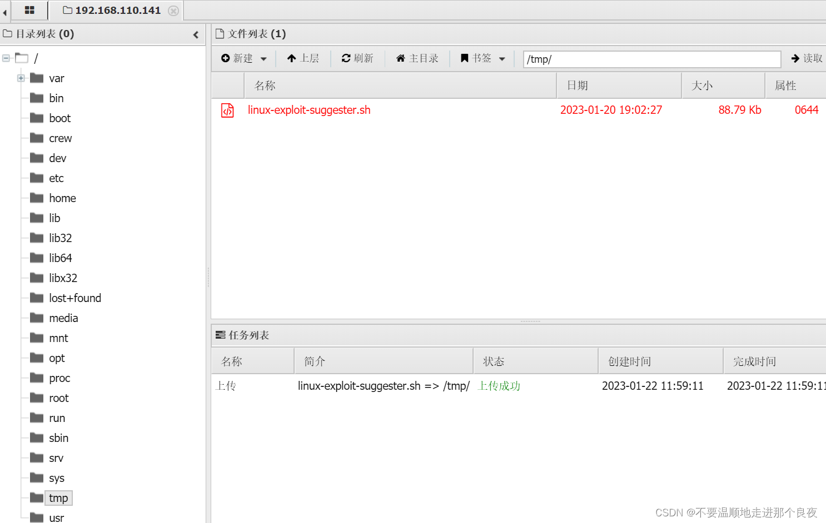Open the run folder

[x=57, y=418]
